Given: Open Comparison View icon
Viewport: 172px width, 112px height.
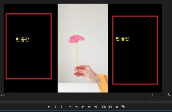Looking at the screenshot, I should coord(123,107).
